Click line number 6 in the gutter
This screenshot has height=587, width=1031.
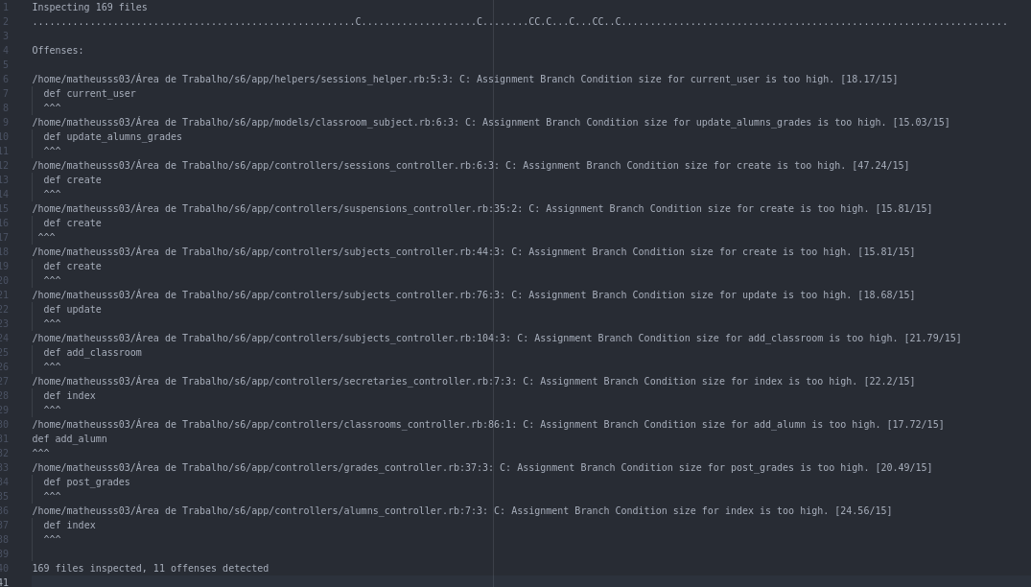[5, 79]
